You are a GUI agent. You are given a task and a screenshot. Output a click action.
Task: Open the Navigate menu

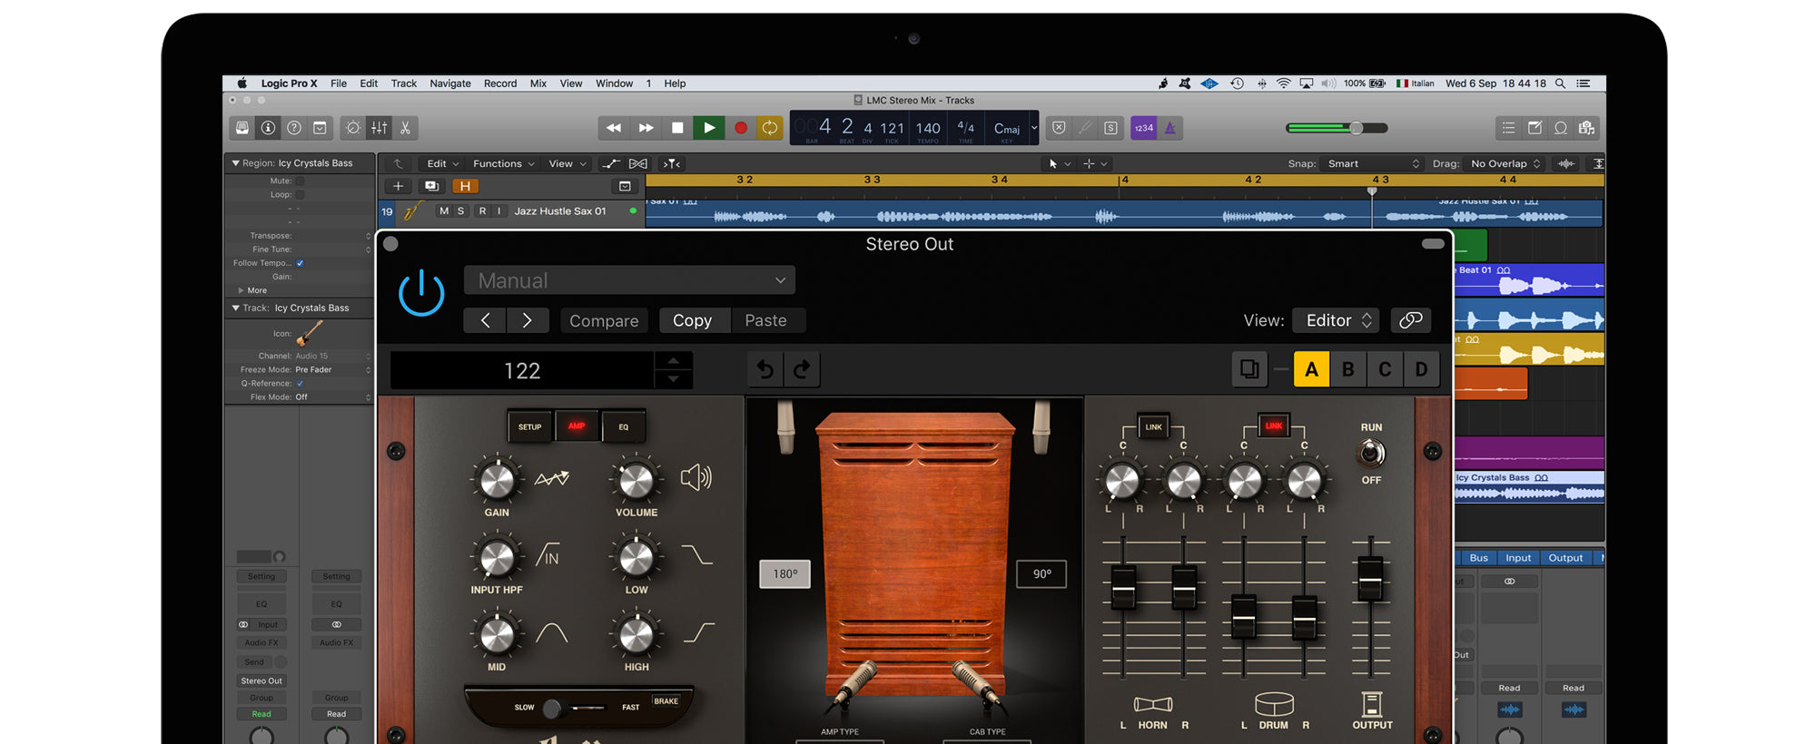coord(450,83)
